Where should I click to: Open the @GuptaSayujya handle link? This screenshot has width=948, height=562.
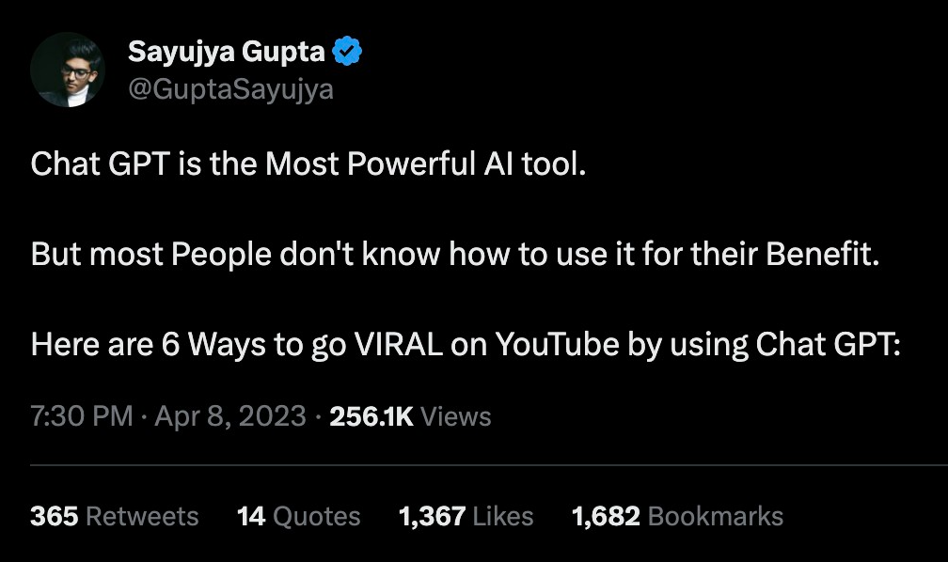(230, 89)
